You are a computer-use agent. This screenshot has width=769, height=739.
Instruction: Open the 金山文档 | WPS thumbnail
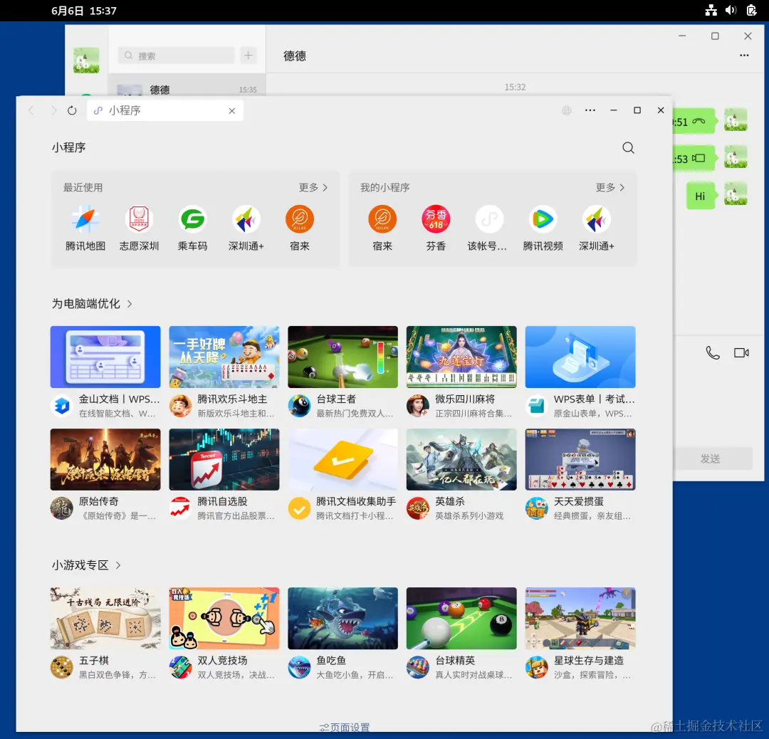(105, 357)
